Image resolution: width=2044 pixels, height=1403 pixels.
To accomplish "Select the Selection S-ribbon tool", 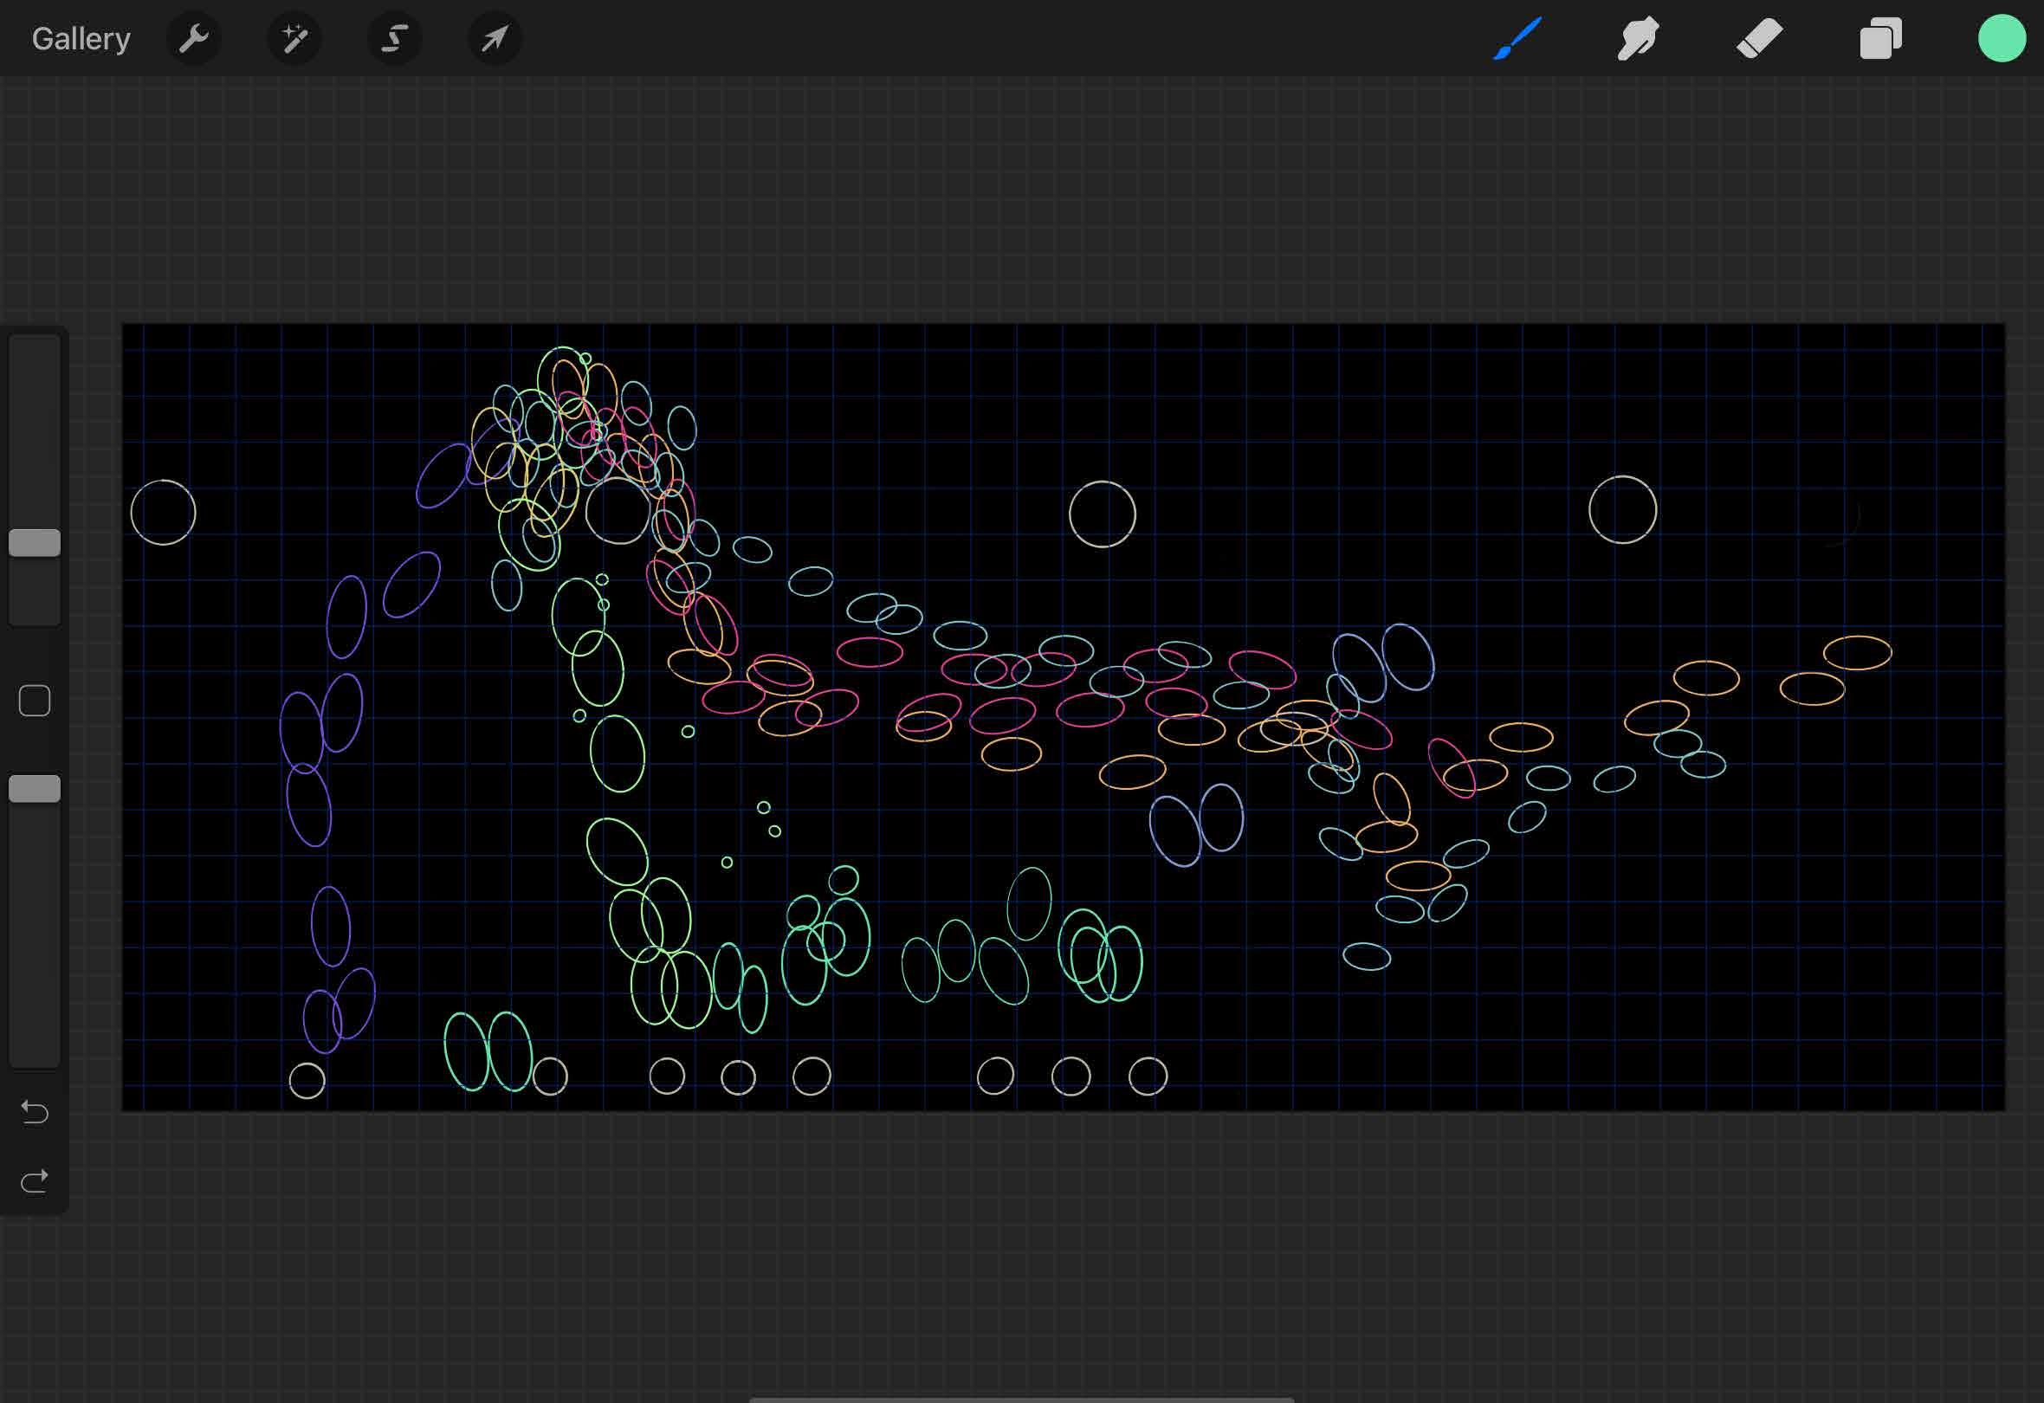I will pyautogui.click(x=395, y=39).
